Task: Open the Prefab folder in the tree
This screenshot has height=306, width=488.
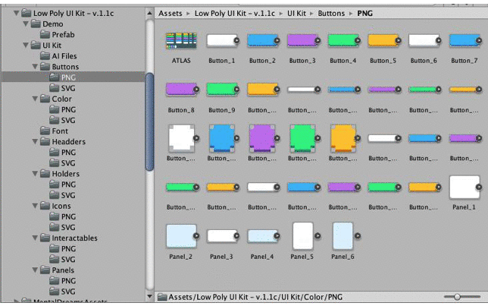Action: pos(58,35)
